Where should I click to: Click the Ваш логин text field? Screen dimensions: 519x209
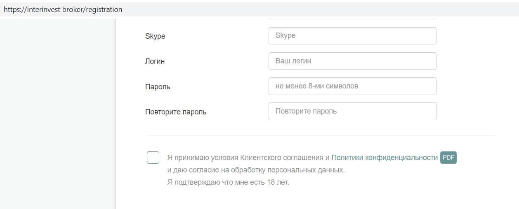pyautogui.click(x=352, y=61)
